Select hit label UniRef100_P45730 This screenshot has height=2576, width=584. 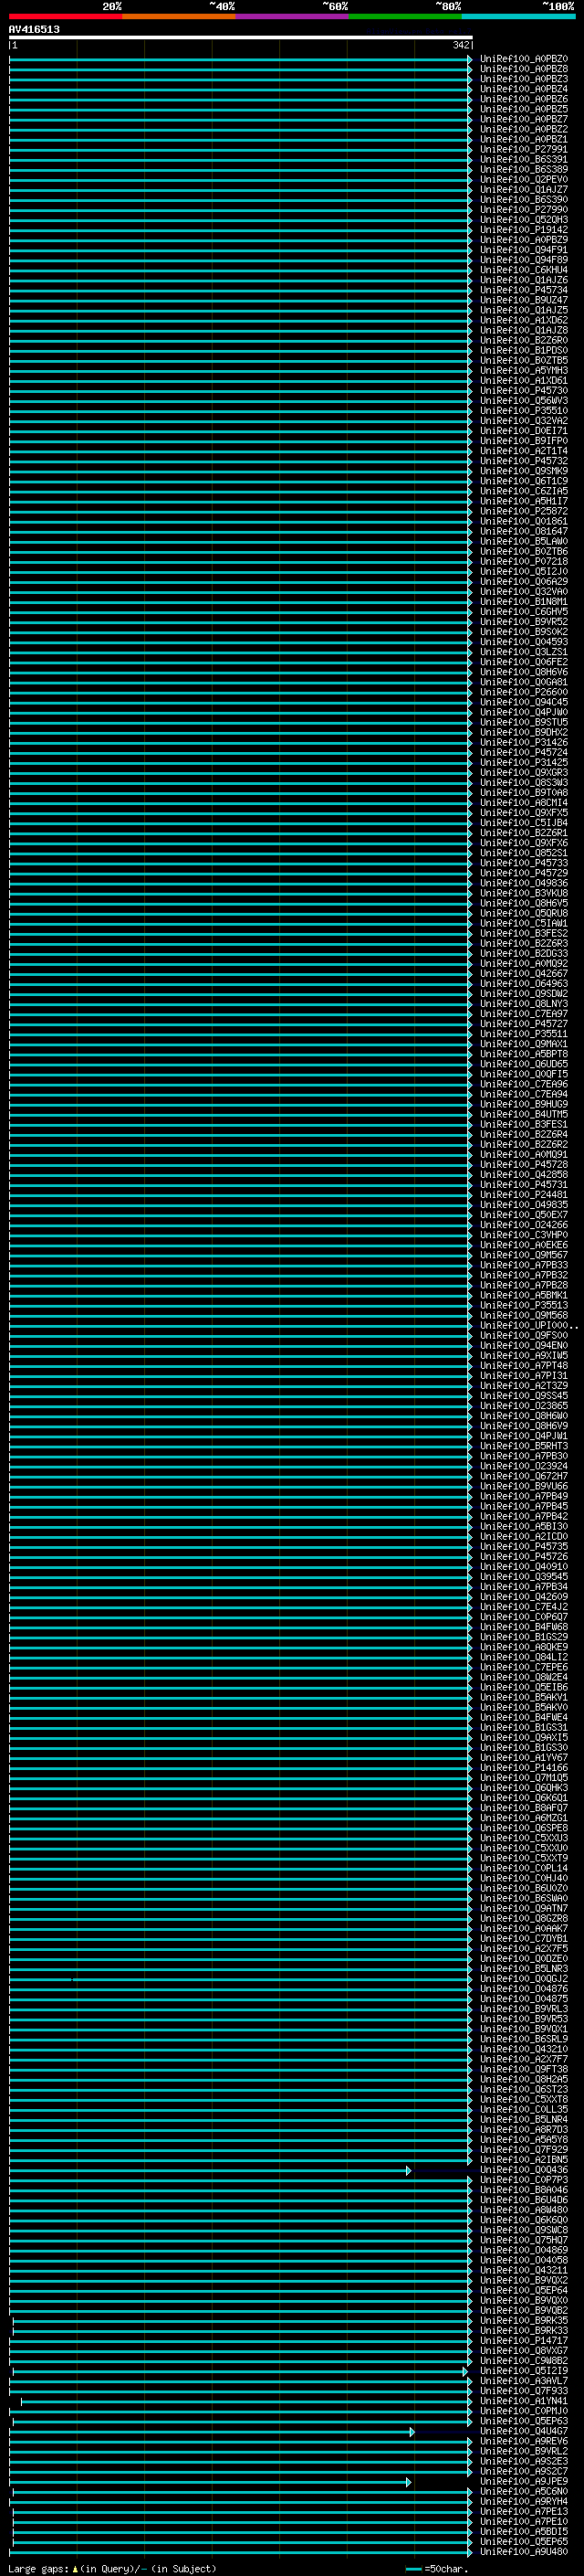pos(524,391)
